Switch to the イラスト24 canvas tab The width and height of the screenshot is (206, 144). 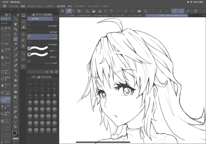[x=136, y=15]
